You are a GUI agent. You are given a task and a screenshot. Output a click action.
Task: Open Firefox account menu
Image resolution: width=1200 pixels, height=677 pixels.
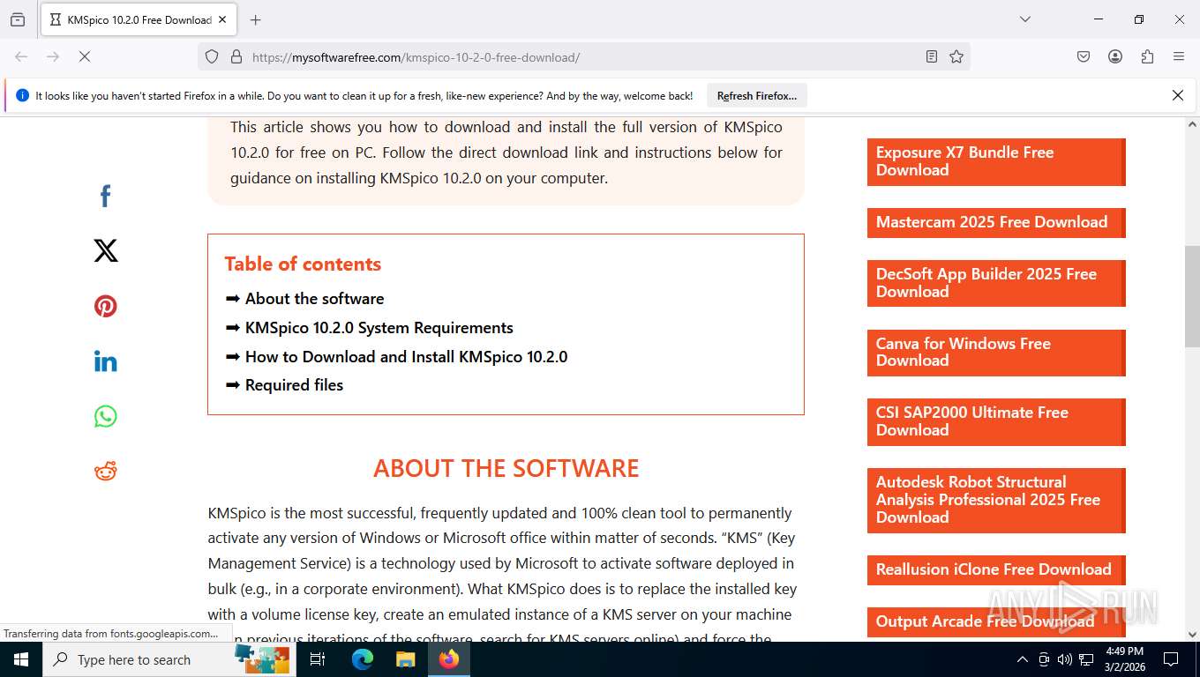(1115, 56)
